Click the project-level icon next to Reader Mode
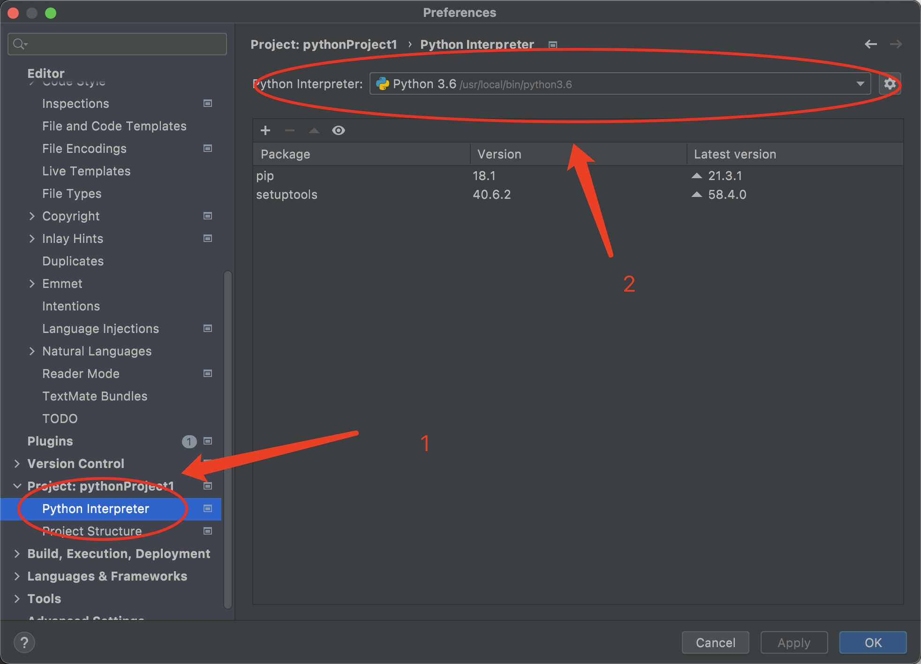Image resolution: width=921 pixels, height=664 pixels. 208,373
